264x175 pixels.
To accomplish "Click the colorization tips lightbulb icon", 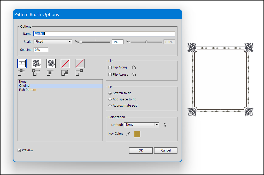I will [x=165, y=125].
